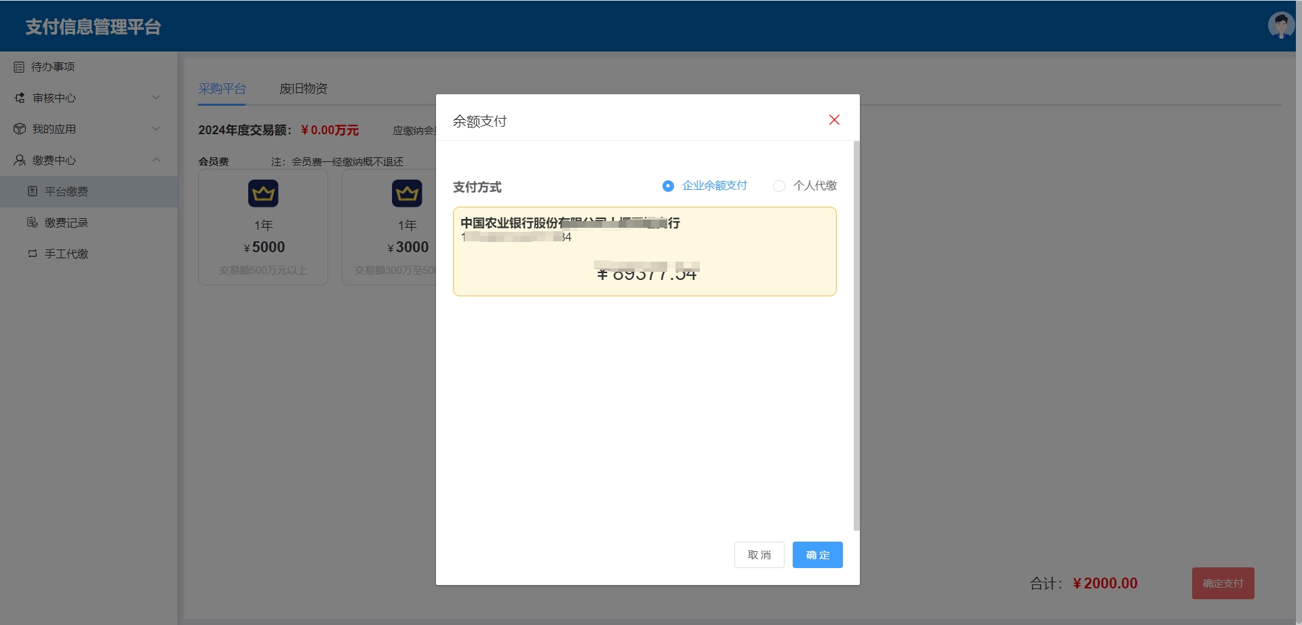The height and width of the screenshot is (625, 1302).
Task: Expand the 审核中心 menu chevron
Action: pos(156,98)
